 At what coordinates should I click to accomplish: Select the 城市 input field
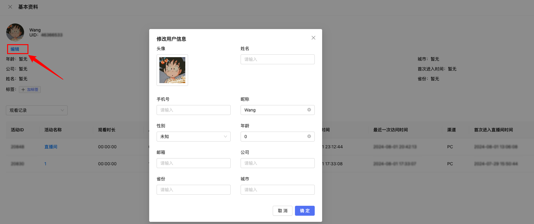click(x=277, y=190)
